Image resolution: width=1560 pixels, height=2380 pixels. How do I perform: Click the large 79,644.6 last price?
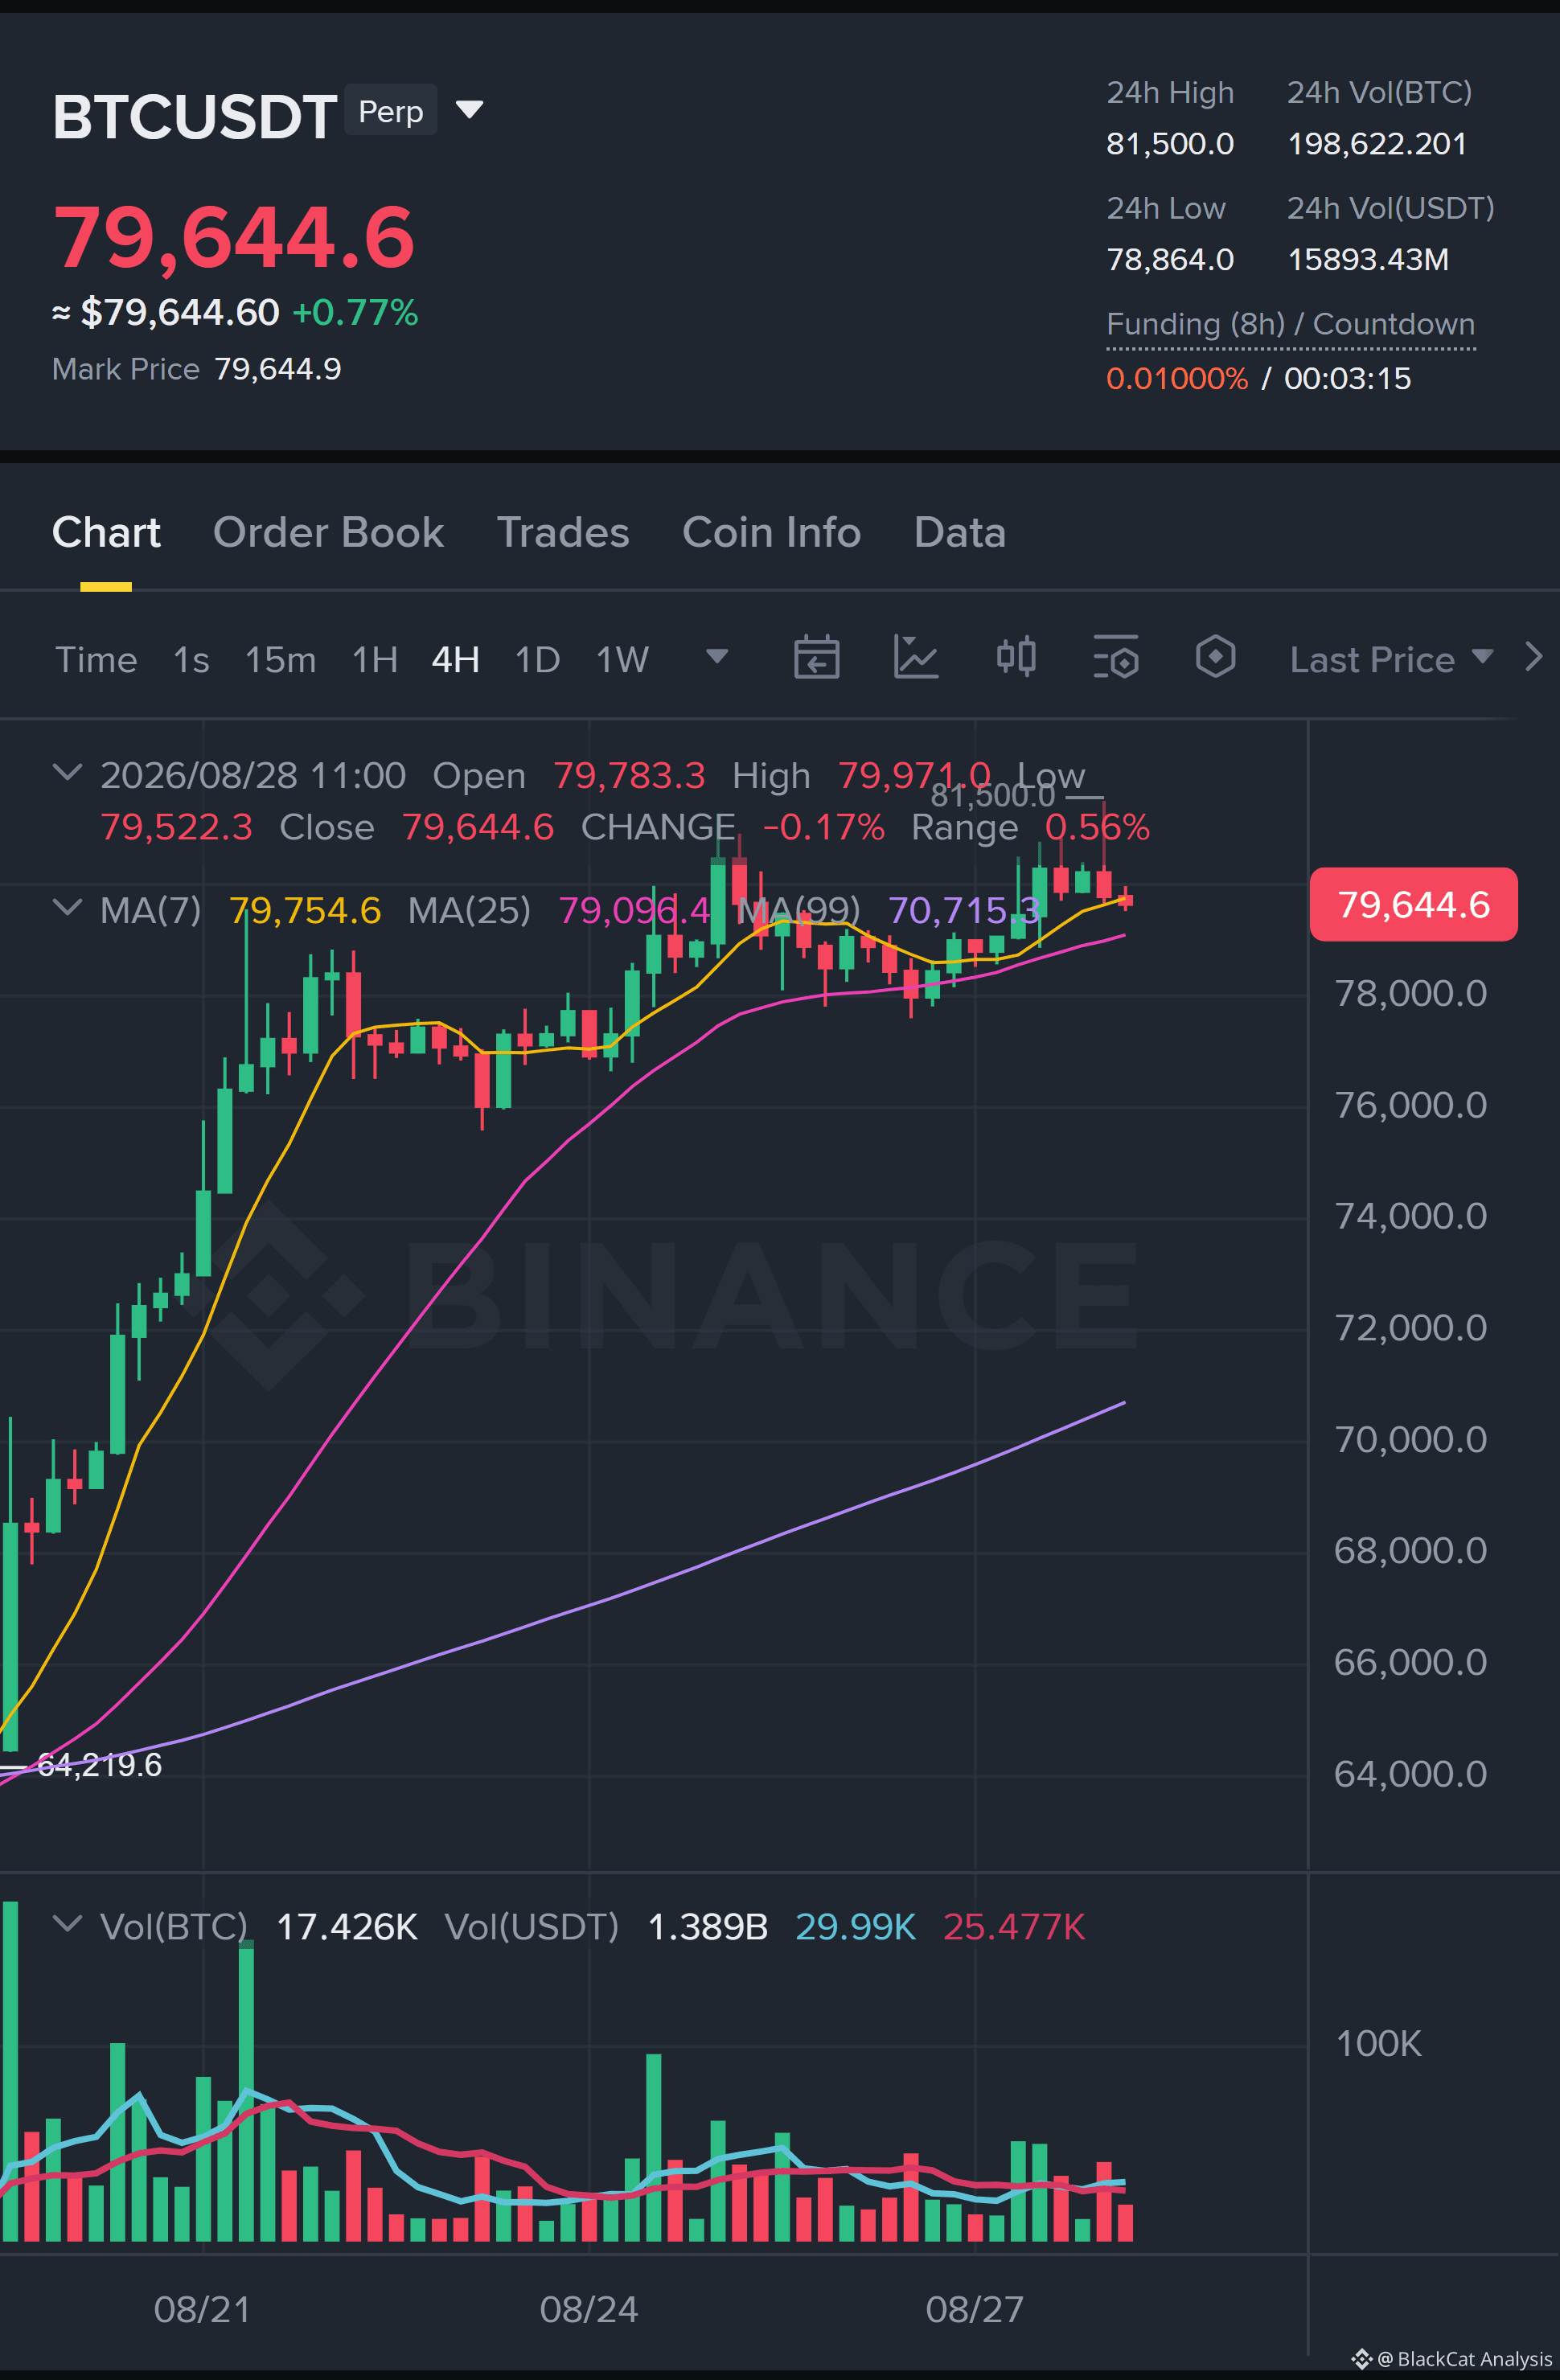[x=233, y=238]
